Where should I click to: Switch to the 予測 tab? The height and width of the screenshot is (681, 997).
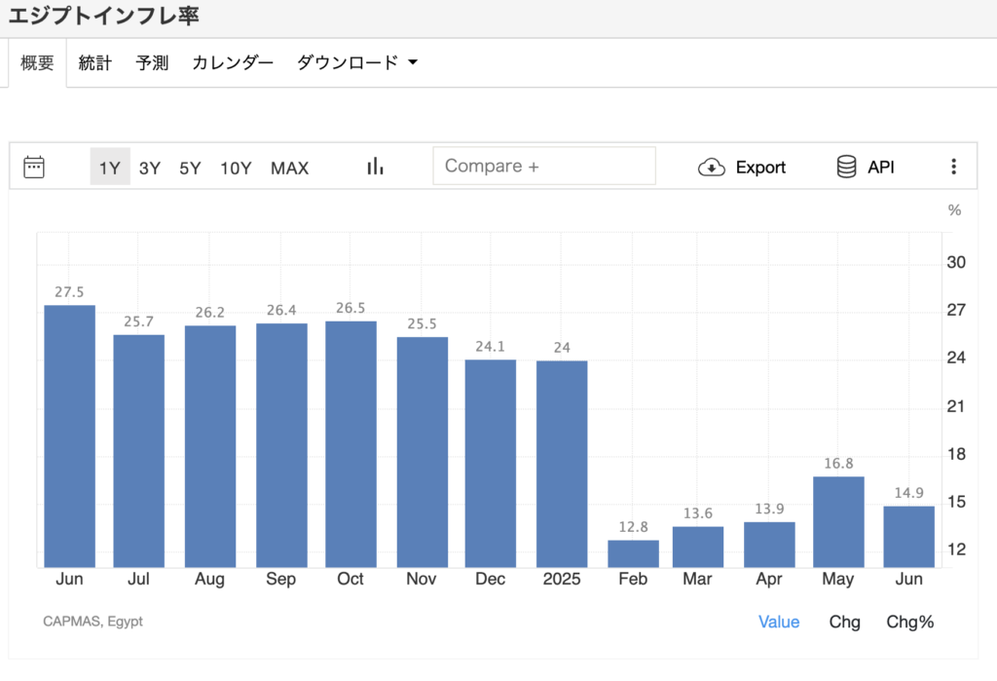point(152,60)
